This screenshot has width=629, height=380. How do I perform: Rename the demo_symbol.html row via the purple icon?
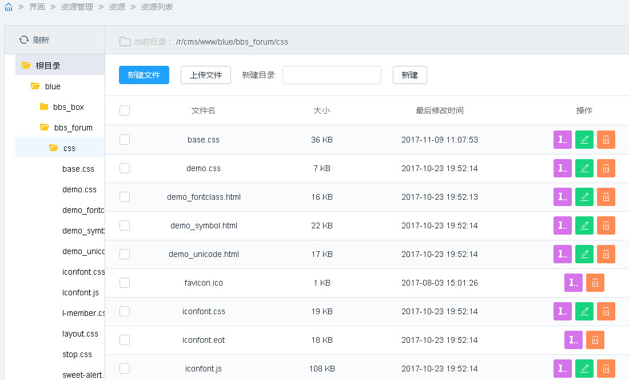563,225
